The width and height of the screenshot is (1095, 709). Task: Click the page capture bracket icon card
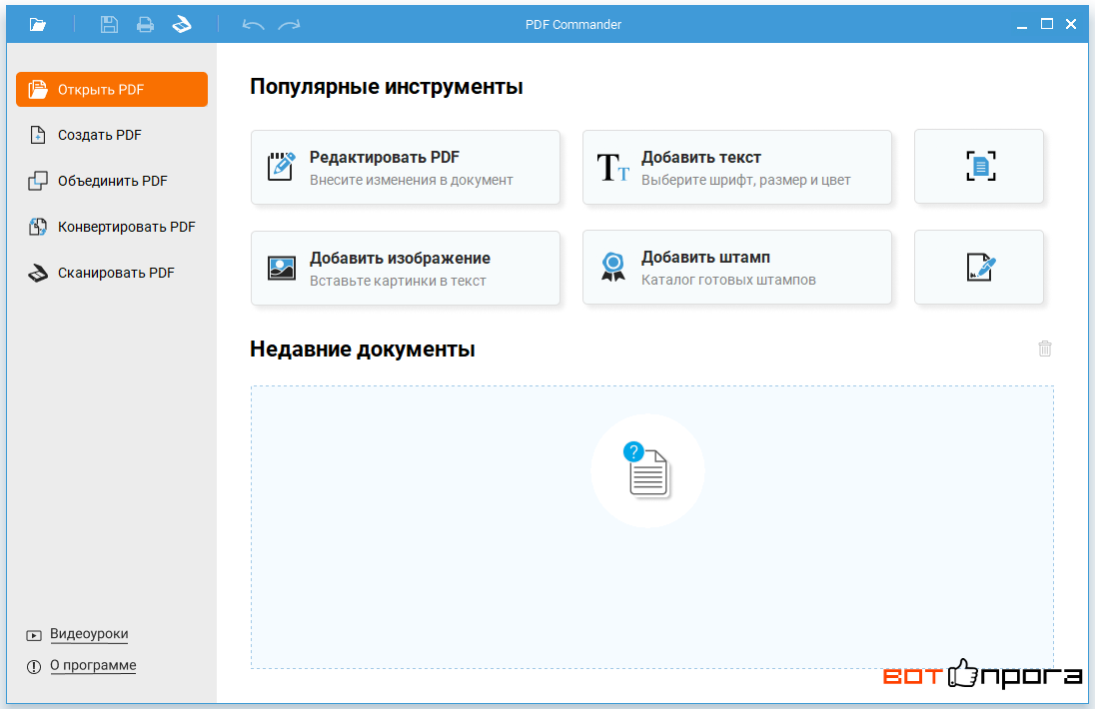[x=979, y=166]
